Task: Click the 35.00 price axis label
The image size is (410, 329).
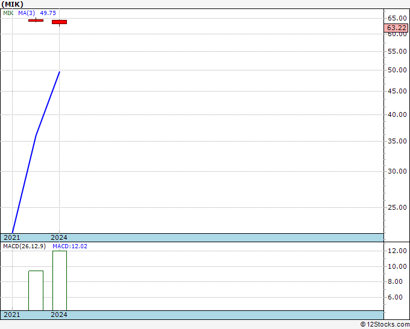Action: (x=397, y=141)
